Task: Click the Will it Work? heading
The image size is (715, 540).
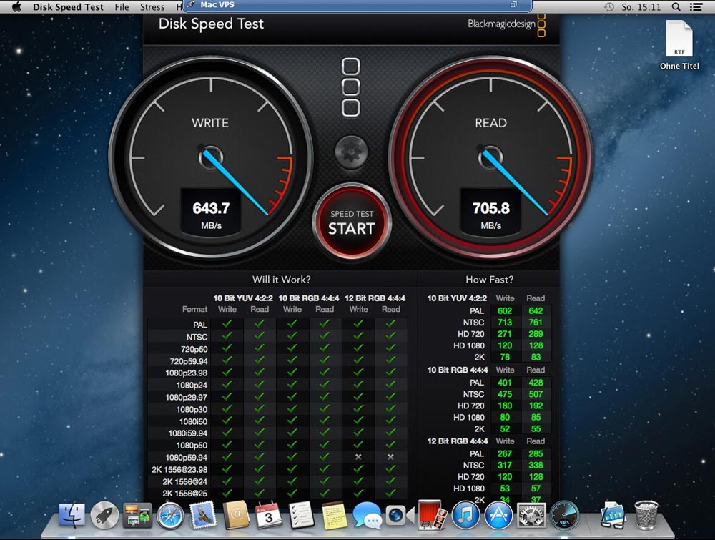Action: [x=281, y=279]
